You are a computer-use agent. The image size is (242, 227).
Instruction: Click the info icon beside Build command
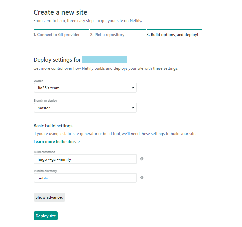[x=142, y=159]
